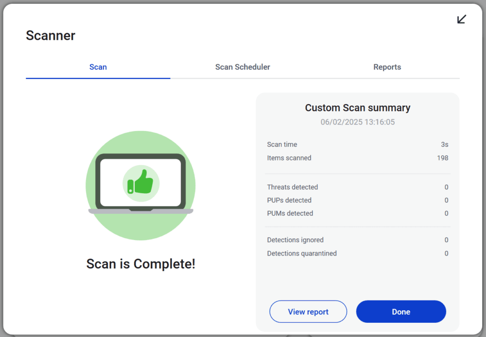Select the Scan tab
This screenshot has height=337, width=486.
click(x=98, y=67)
